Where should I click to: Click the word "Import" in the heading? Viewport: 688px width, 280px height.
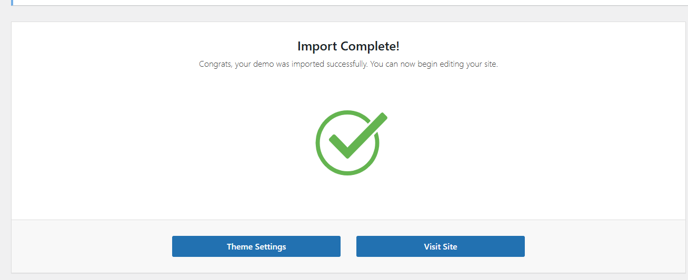pyautogui.click(x=317, y=46)
